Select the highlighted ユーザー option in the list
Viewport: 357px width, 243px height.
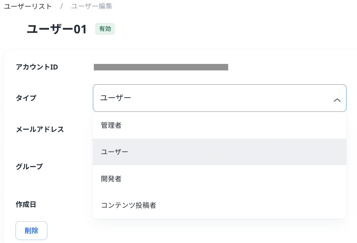tap(114, 152)
